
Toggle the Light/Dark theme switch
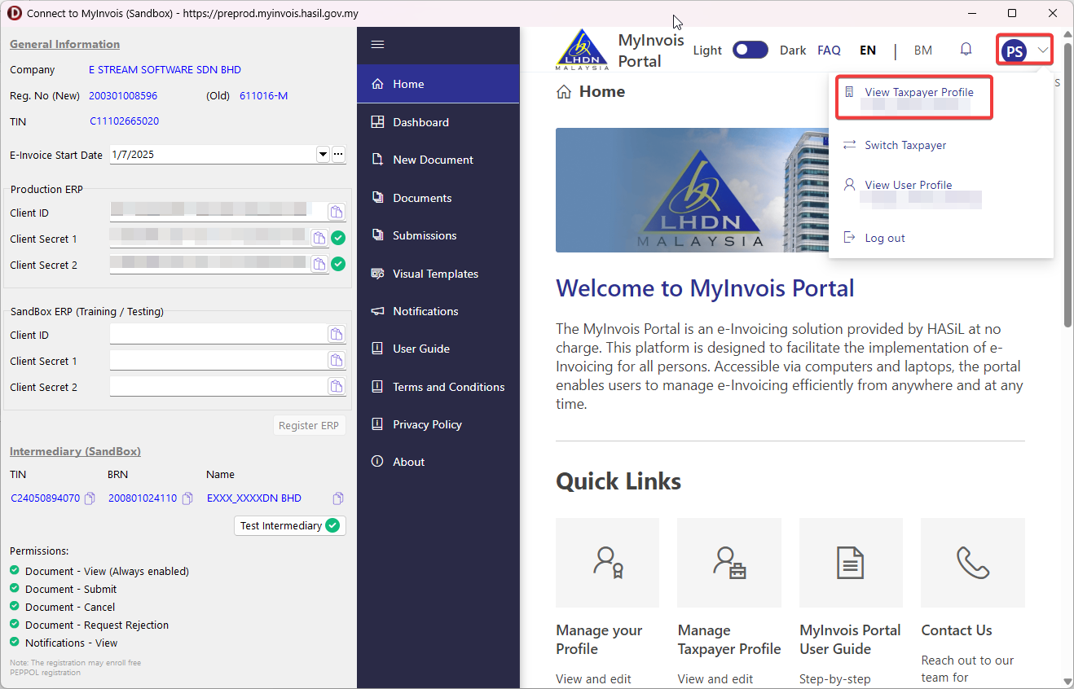coord(750,50)
